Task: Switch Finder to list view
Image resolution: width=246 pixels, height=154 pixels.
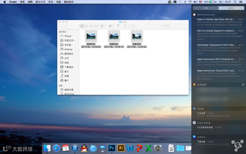Action: (86, 26)
